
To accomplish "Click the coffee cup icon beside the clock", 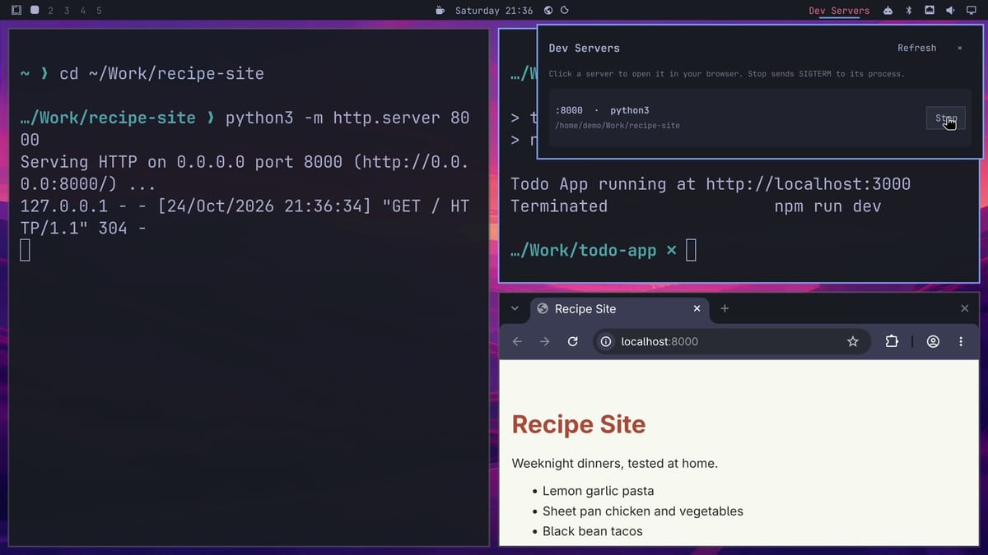I will pos(440,11).
